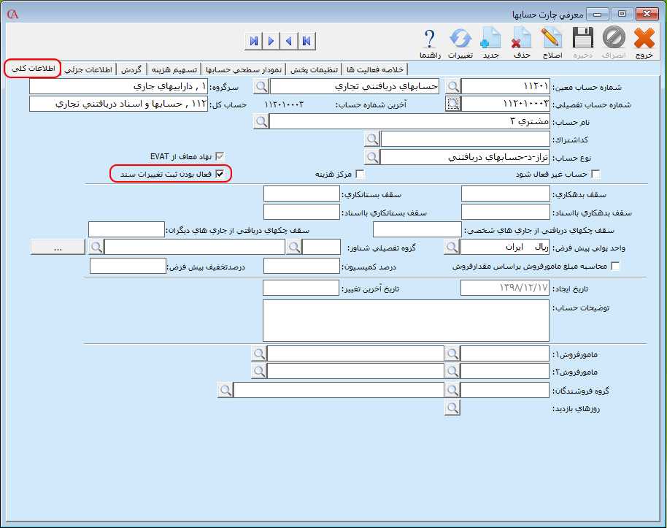Toggle حساب غیر فعال شود checkbox
The width and height of the screenshot is (667, 528).
[595, 175]
